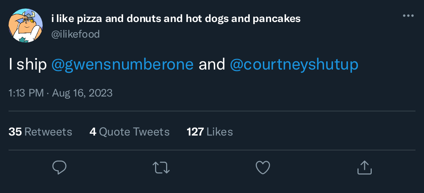Screen dimensions: 424x193
Task: Open the three-dot more options menu
Action: coord(408,16)
